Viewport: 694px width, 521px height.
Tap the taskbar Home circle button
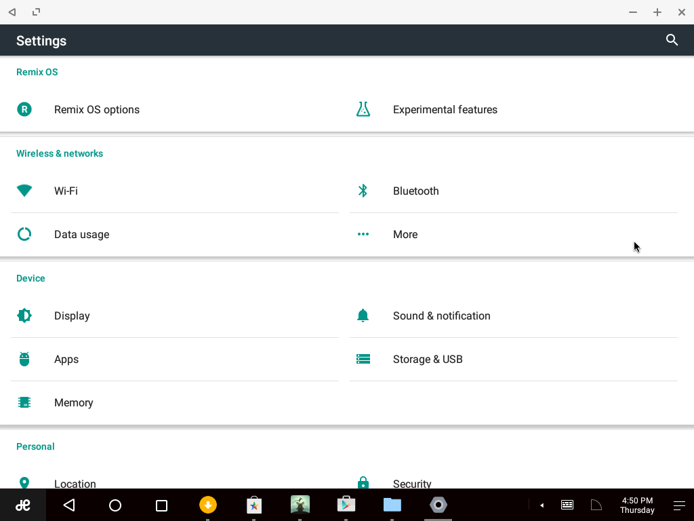pos(115,505)
